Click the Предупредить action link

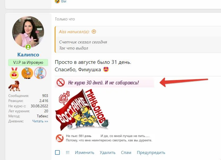click(151, 153)
